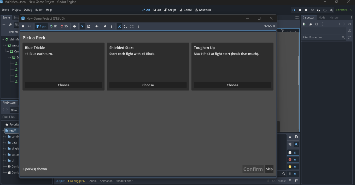Open the Debug menu
This screenshot has height=185, width=355.
pos(28,10)
